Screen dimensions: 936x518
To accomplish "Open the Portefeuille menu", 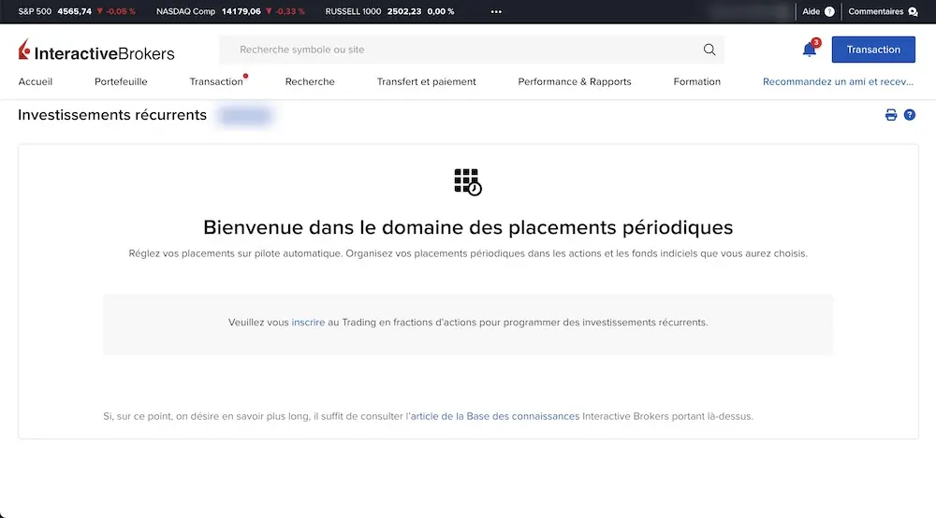I will (x=121, y=81).
